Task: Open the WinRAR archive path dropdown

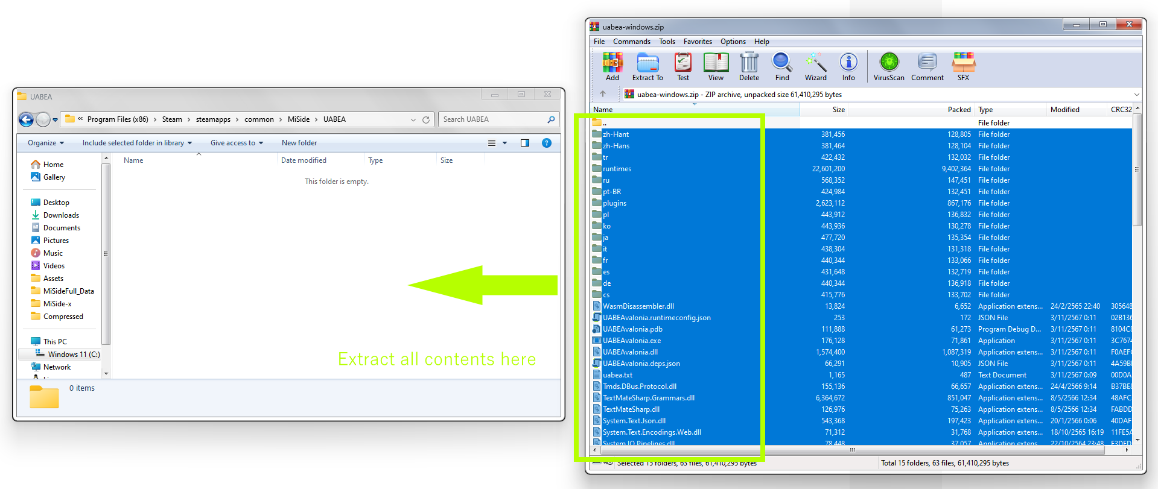Action: point(1137,94)
